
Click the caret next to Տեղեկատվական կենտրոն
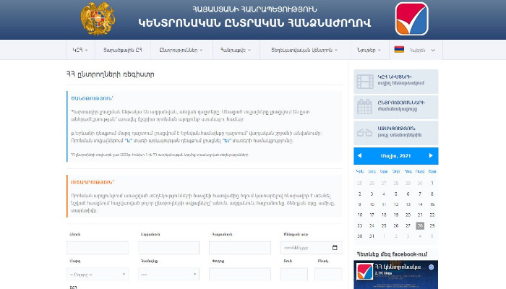[336, 51]
